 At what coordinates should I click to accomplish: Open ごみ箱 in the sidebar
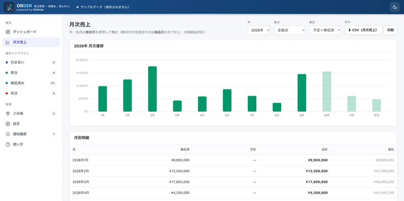tap(31, 113)
